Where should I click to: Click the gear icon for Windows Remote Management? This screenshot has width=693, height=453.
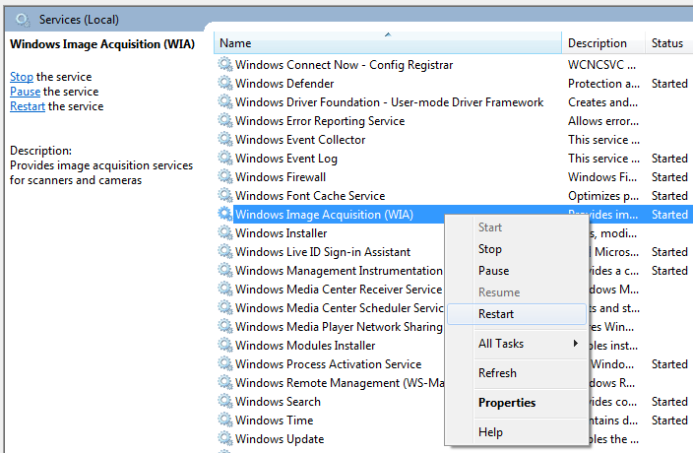coord(225,383)
